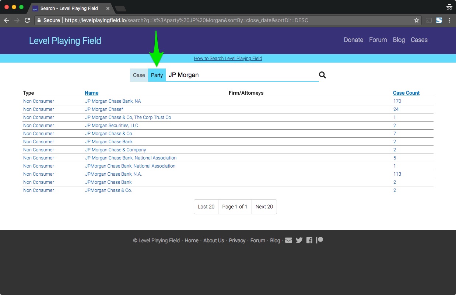
Task: Open the cast icon in the address bar
Action: pyautogui.click(x=429, y=20)
